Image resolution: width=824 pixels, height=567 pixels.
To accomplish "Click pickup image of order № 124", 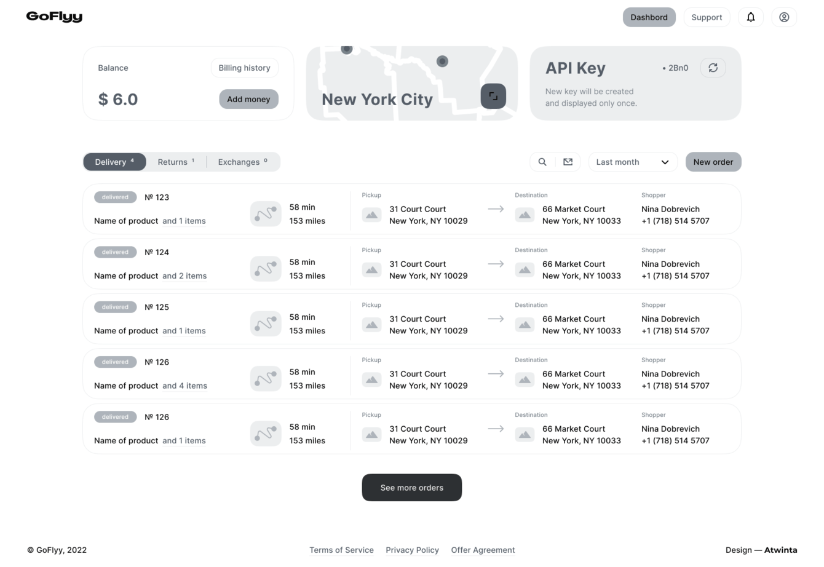I will [371, 269].
